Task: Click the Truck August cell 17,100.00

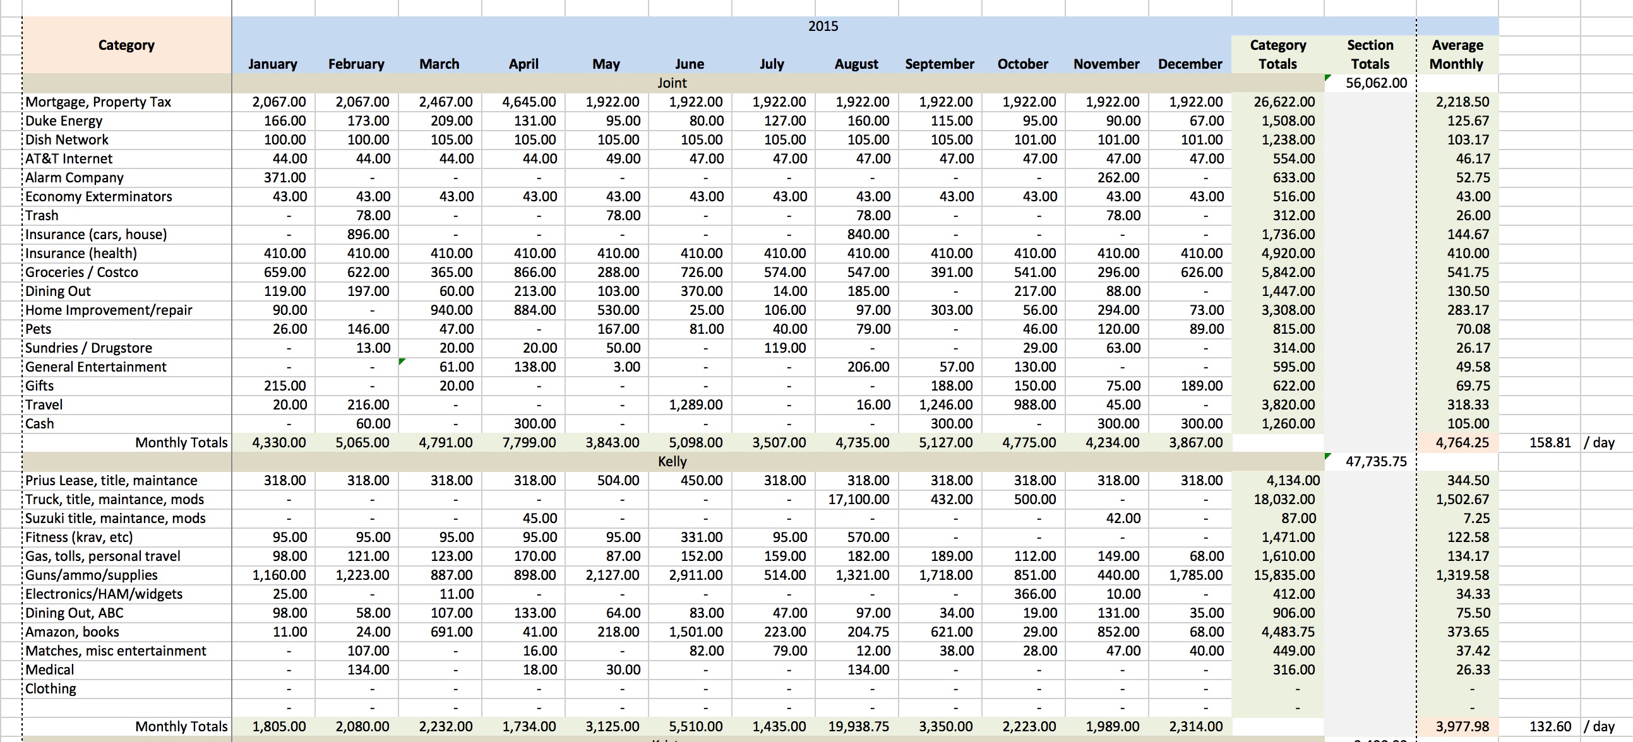Action: click(x=858, y=499)
